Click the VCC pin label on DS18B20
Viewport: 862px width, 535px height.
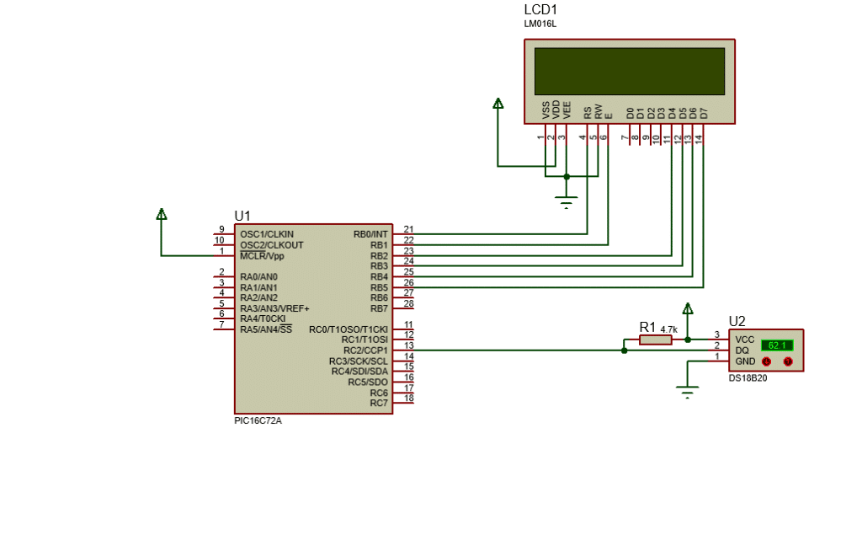point(745,340)
